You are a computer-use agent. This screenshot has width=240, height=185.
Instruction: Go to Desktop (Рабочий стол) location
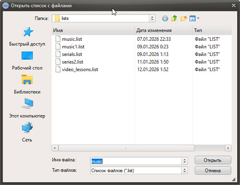pyautogui.click(x=27, y=61)
